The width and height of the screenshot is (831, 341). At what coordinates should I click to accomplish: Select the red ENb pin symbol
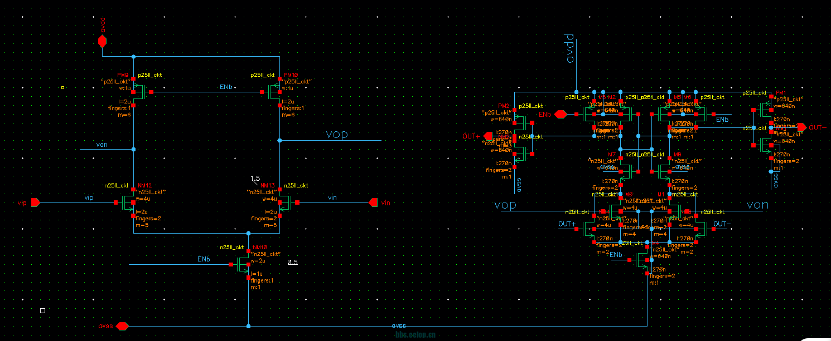pyautogui.click(x=561, y=114)
